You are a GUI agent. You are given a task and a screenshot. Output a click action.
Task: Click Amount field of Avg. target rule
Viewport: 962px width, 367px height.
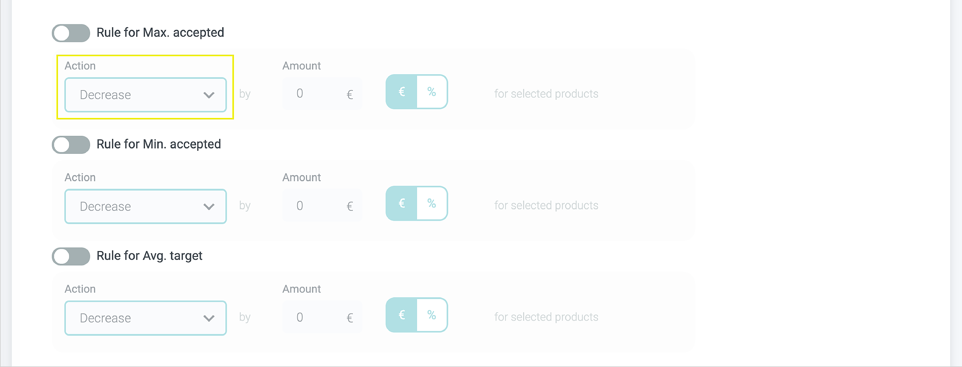click(x=318, y=317)
